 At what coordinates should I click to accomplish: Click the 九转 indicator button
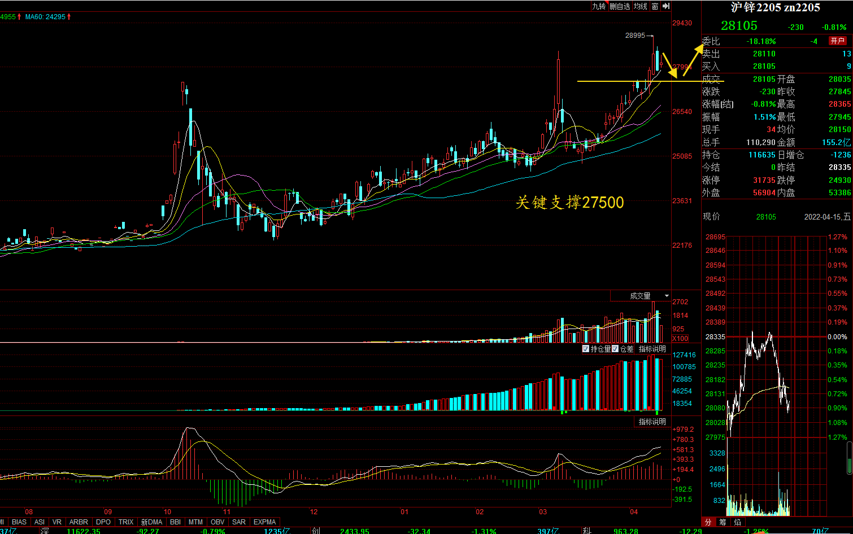tap(599, 6)
